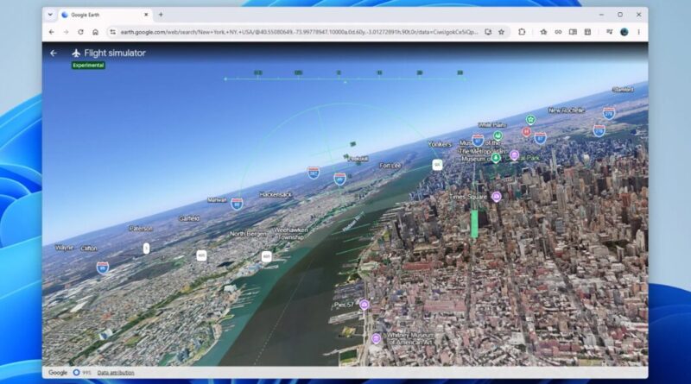Click the Flight simulator title

point(115,54)
